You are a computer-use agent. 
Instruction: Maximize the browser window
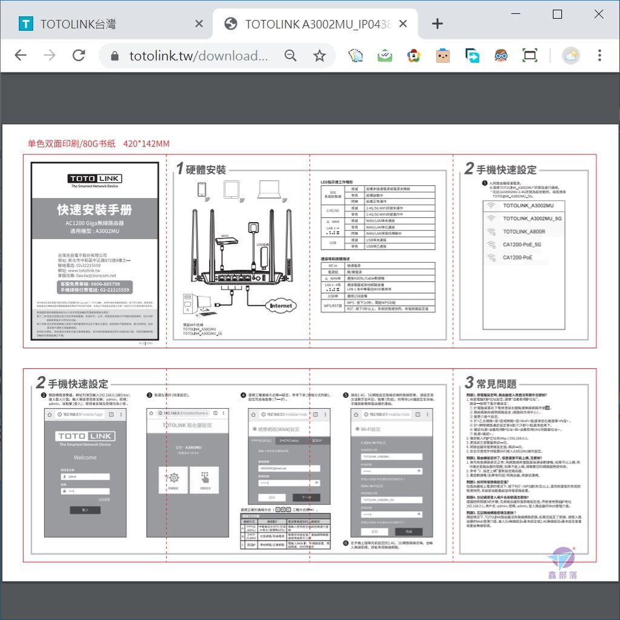pos(557,15)
